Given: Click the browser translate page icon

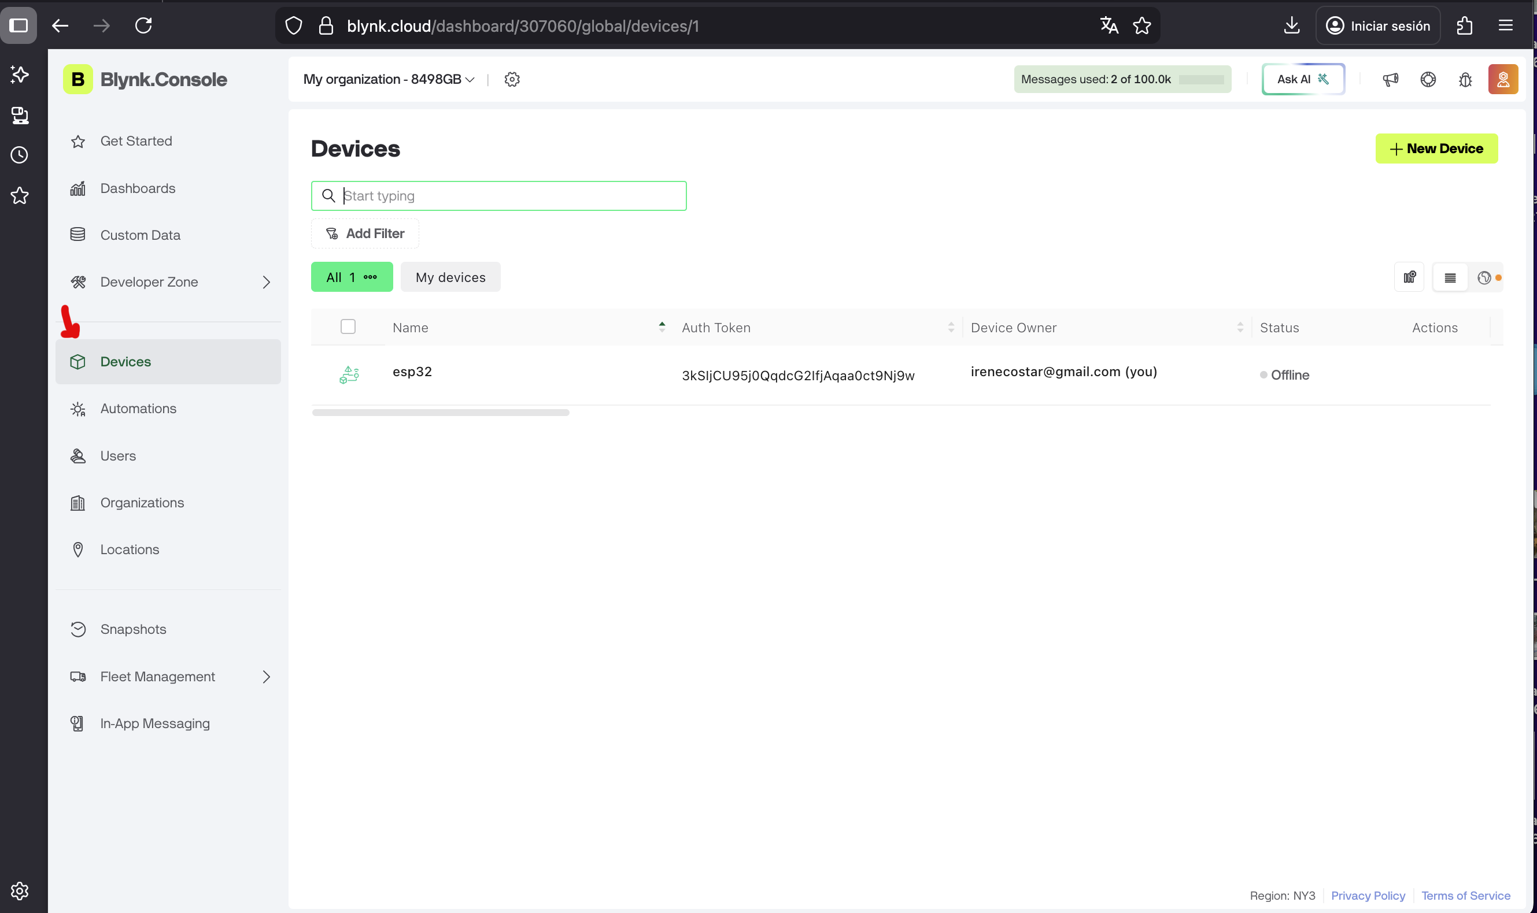Looking at the screenshot, I should [x=1109, y=26].
